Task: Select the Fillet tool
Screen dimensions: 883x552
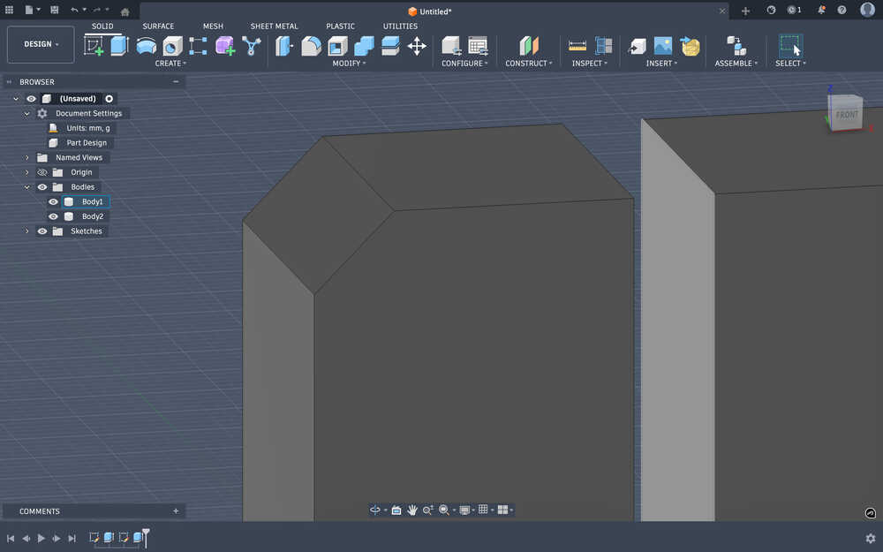Action: [311, 46]
